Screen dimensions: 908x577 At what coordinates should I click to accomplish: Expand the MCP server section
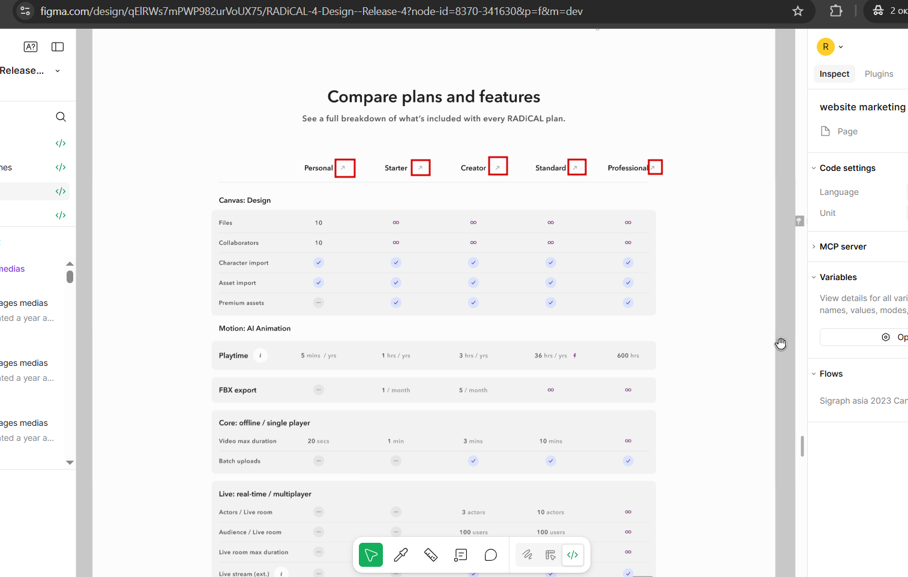click(x=814, y=247)
